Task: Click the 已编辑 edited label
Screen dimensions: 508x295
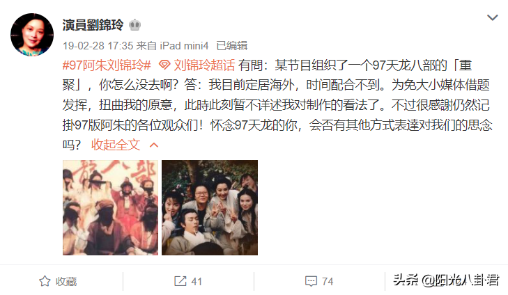Action: click(232, 46)
